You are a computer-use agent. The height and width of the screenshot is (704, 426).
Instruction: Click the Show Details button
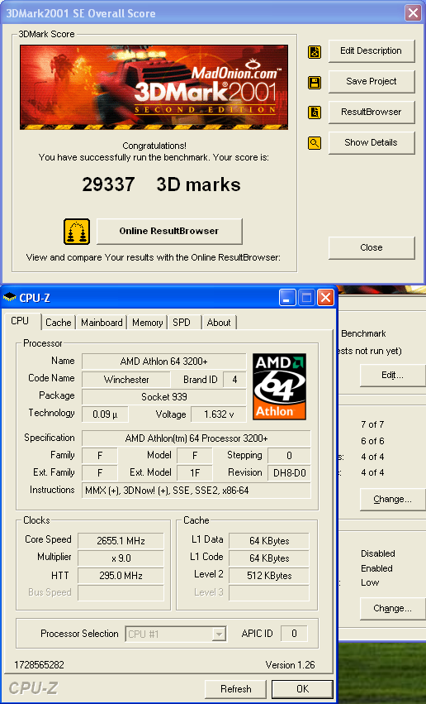click(x=372, y=143)
